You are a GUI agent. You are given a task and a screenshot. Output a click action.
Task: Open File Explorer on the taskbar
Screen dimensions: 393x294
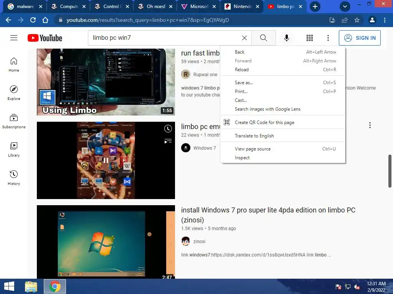point(31,286)
